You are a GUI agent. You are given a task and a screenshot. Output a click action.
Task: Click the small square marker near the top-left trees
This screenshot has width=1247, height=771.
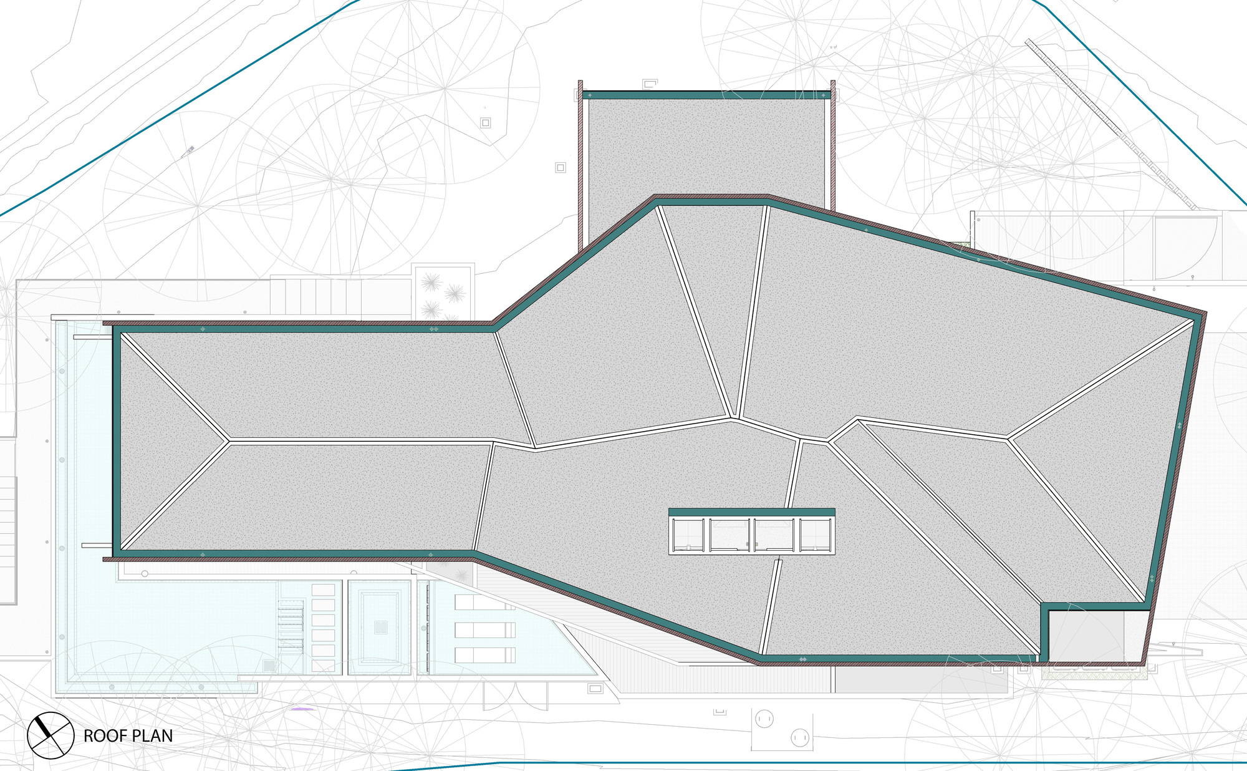click(486, 123)
